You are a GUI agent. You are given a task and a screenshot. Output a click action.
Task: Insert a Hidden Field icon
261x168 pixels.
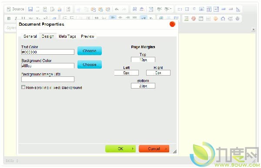click(238, 9)
